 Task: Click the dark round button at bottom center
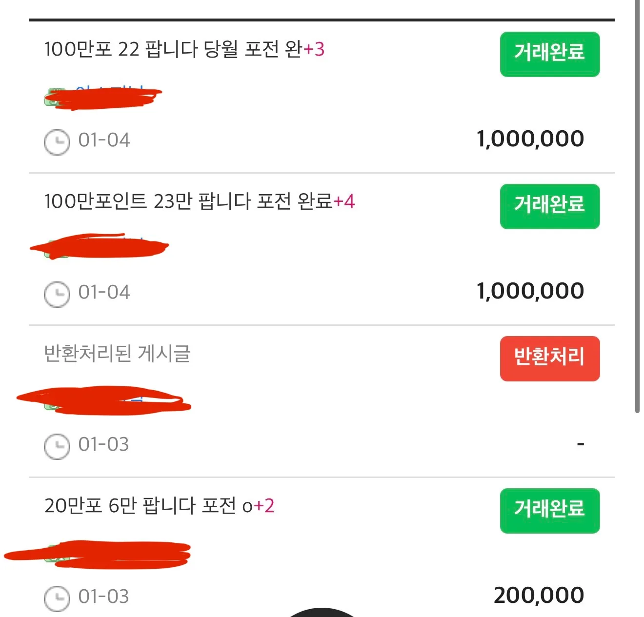tap(322, 613)
